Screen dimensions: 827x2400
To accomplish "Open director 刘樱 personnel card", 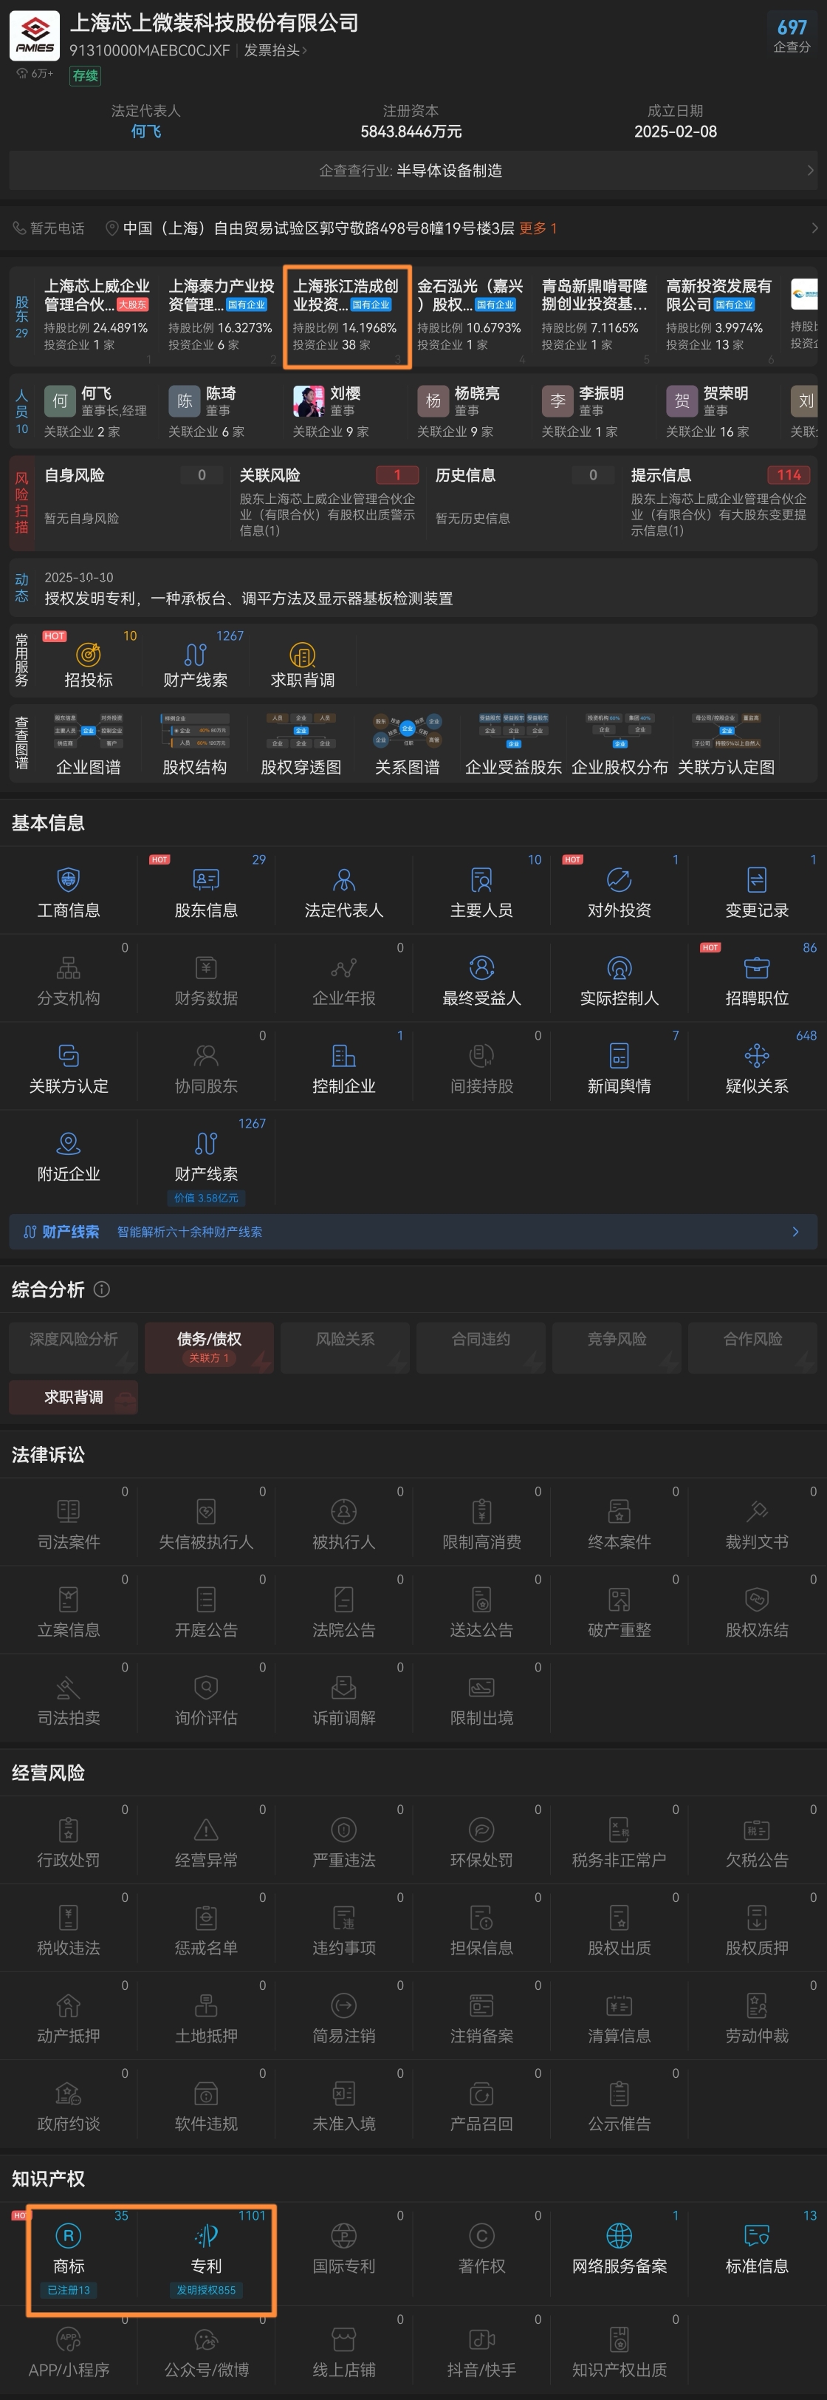I will tap(345, 411).
